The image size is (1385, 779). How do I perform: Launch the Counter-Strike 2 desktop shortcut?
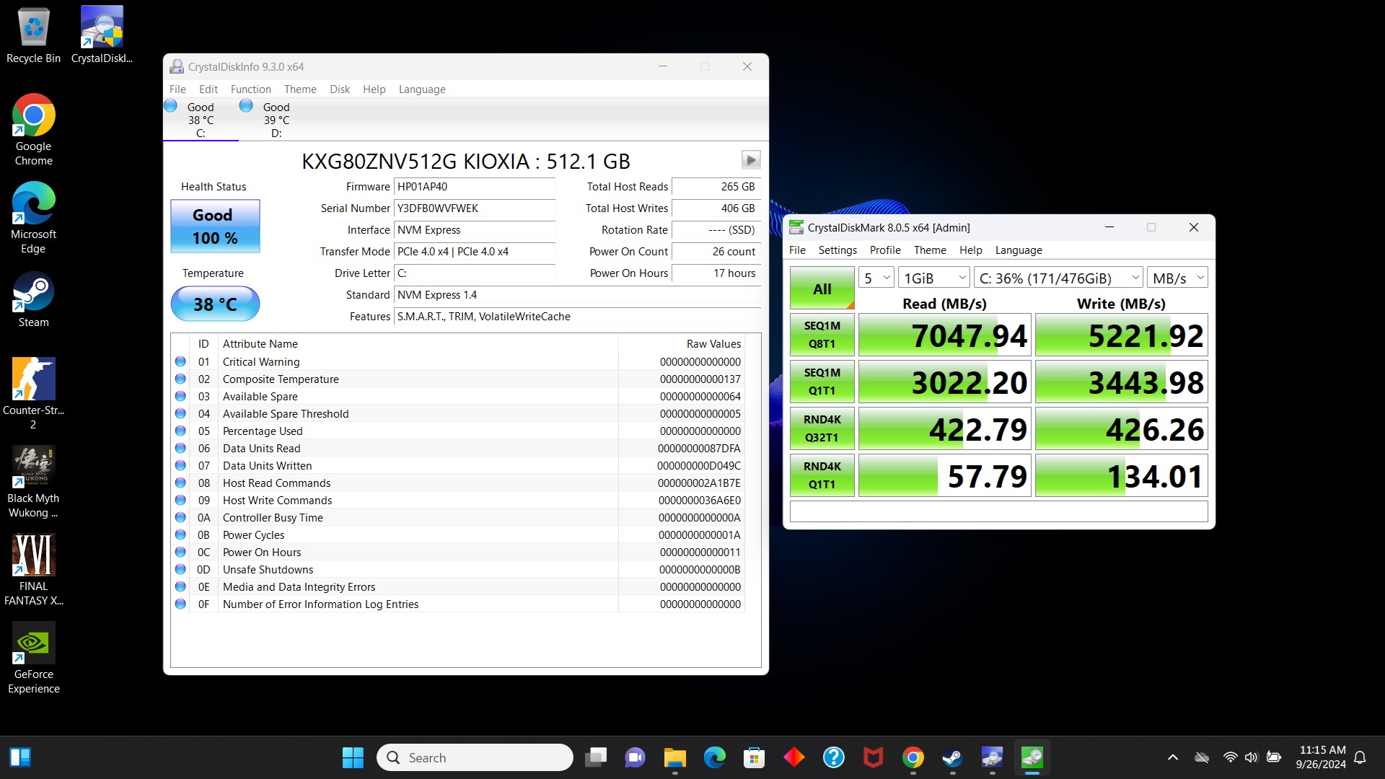33,394
